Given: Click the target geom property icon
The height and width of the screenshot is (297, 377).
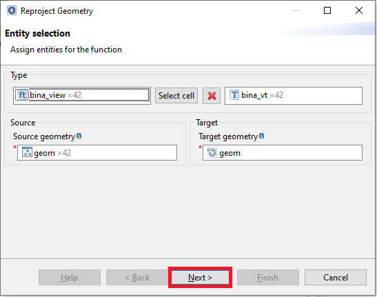Looking at the screenshot, I should (212, 152).
